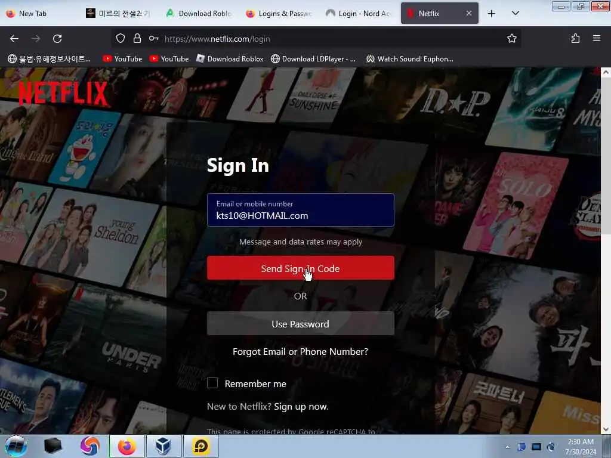This screenshot has width=611, height=458.
Task: Open the Windows Start menu
Action: (x=16, y=446)
